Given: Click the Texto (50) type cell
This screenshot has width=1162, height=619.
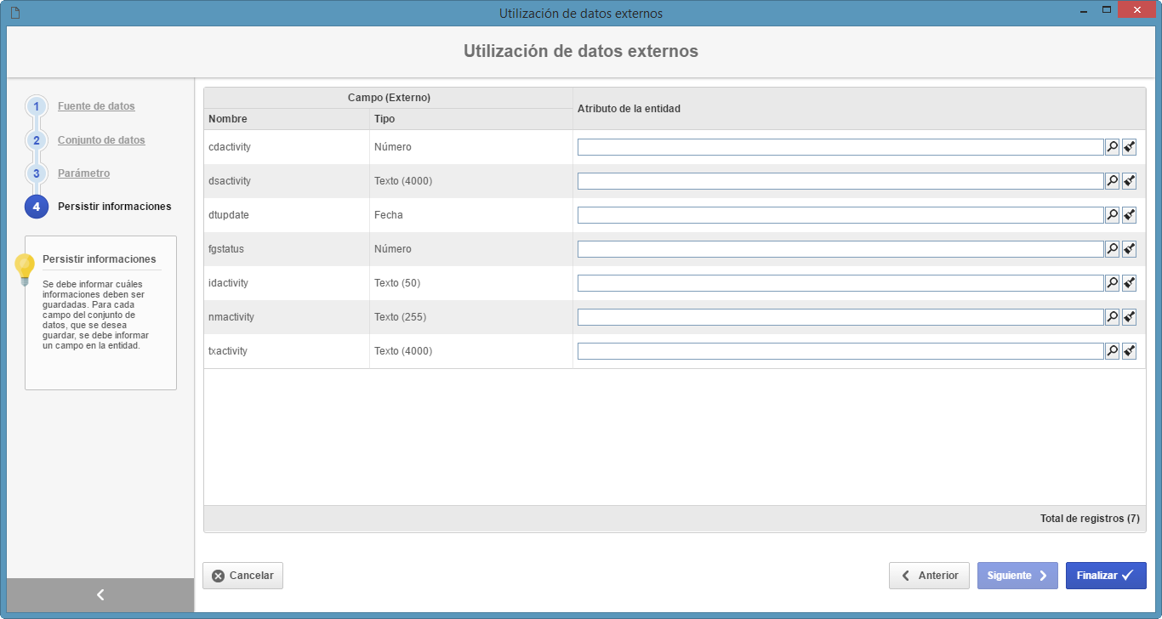Looking at the screenshot, I should coord(471,283).
